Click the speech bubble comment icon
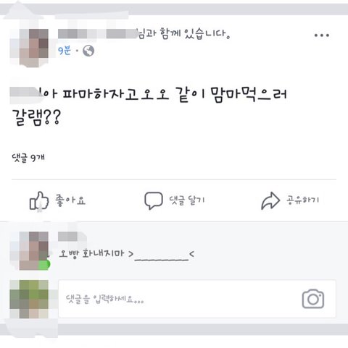Viewport: 348px width, 348px height. click(x=154, y=200)
